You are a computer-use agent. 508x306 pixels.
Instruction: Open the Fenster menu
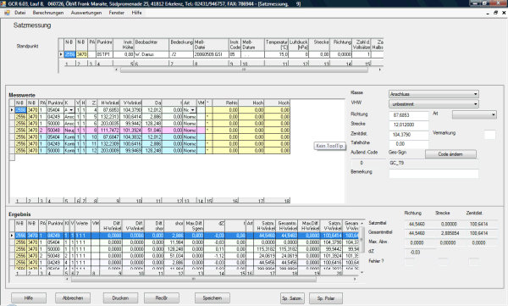(117, 13)
